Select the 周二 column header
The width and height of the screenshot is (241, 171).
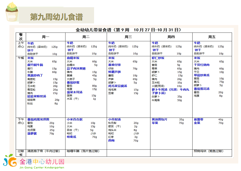pos(86,37)
